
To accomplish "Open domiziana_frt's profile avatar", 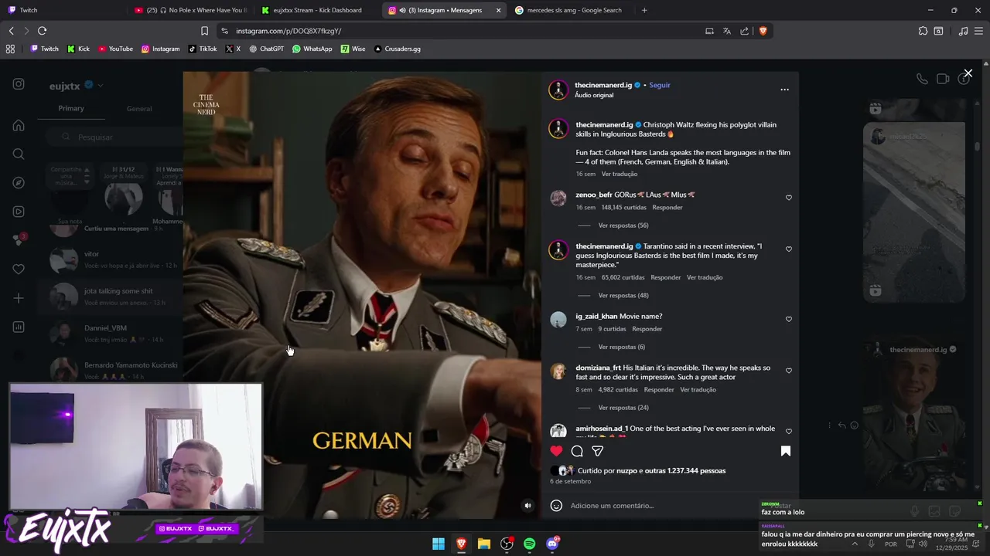I will 558,371.
